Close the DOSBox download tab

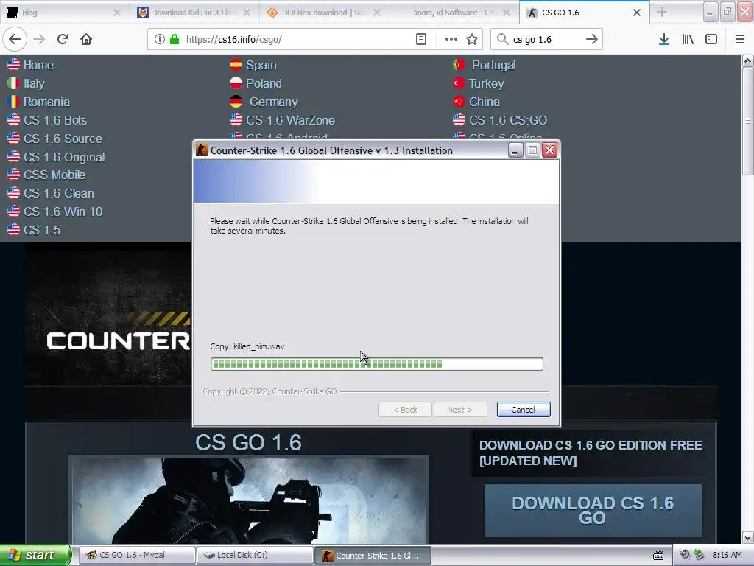click(377, 13)
